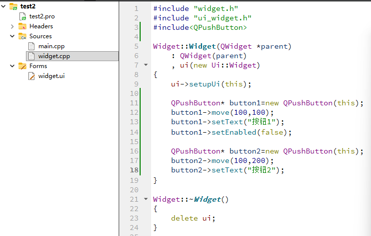Viewport: 371px width, 236px height.
Task: Click the widget.cpp file icon
Action: point(31,56)
